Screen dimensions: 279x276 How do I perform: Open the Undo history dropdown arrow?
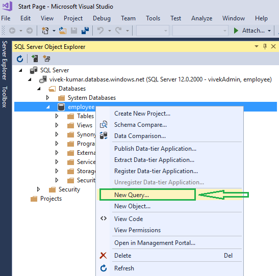tap(110, 31)
